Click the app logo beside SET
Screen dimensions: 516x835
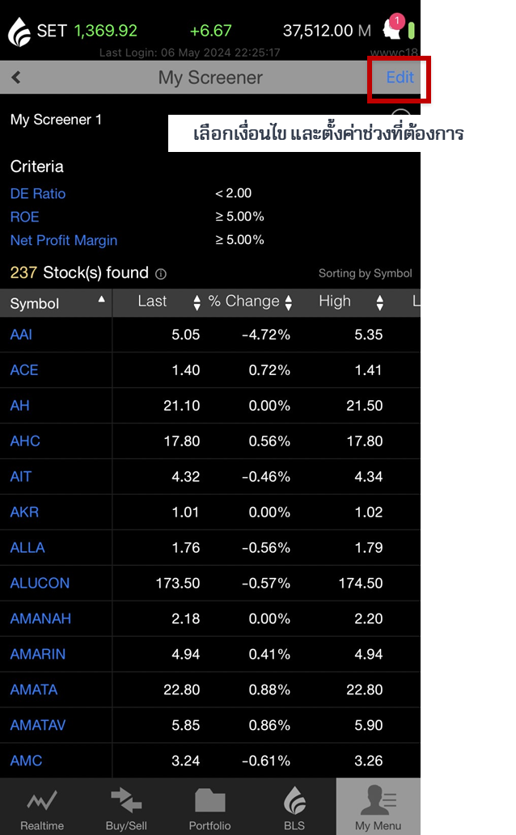[x=19, y=32]
